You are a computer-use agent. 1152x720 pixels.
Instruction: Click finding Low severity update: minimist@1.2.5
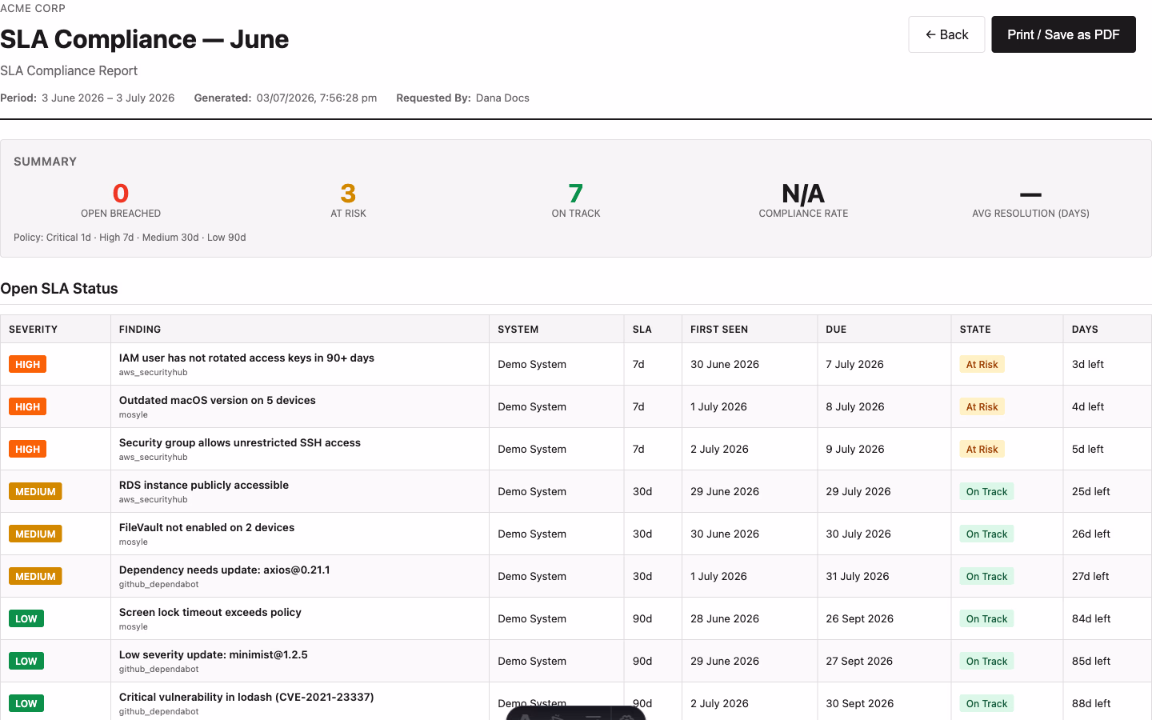click(214, 654)
